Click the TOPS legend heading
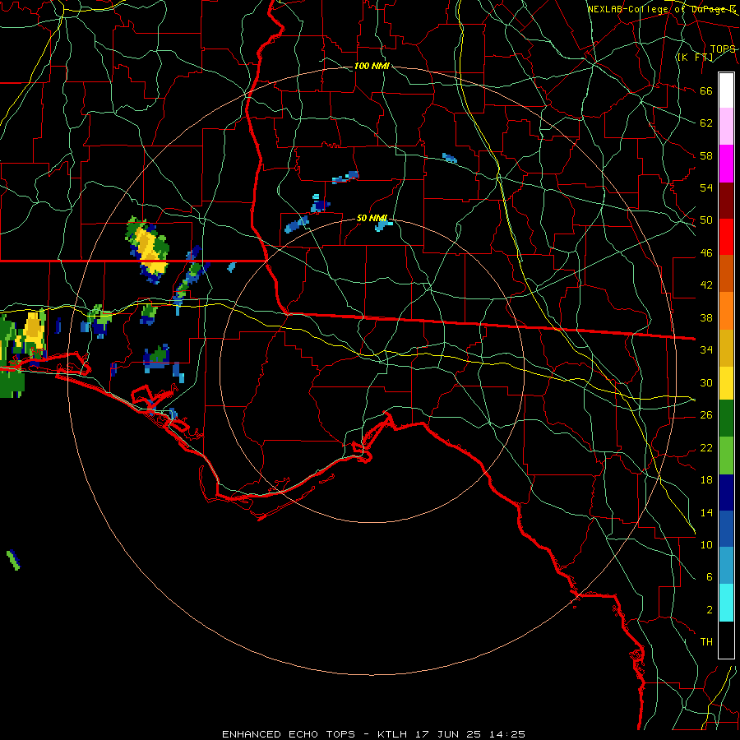This screenshot has width=740, height=740. pos(723,49)
